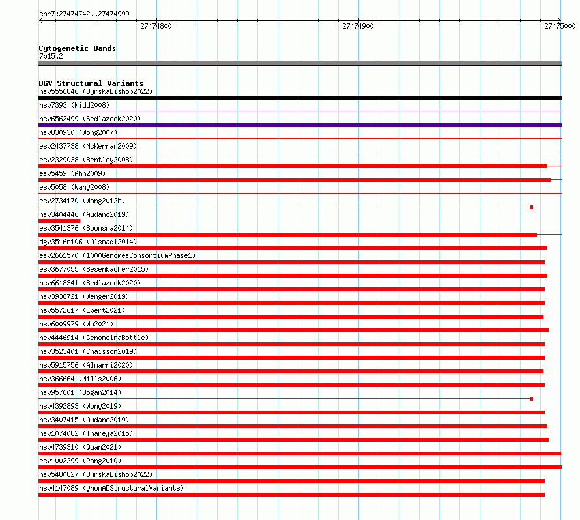Click the red nsv4147089 variant bar
580x520 pixels.
tap(291, 495)
